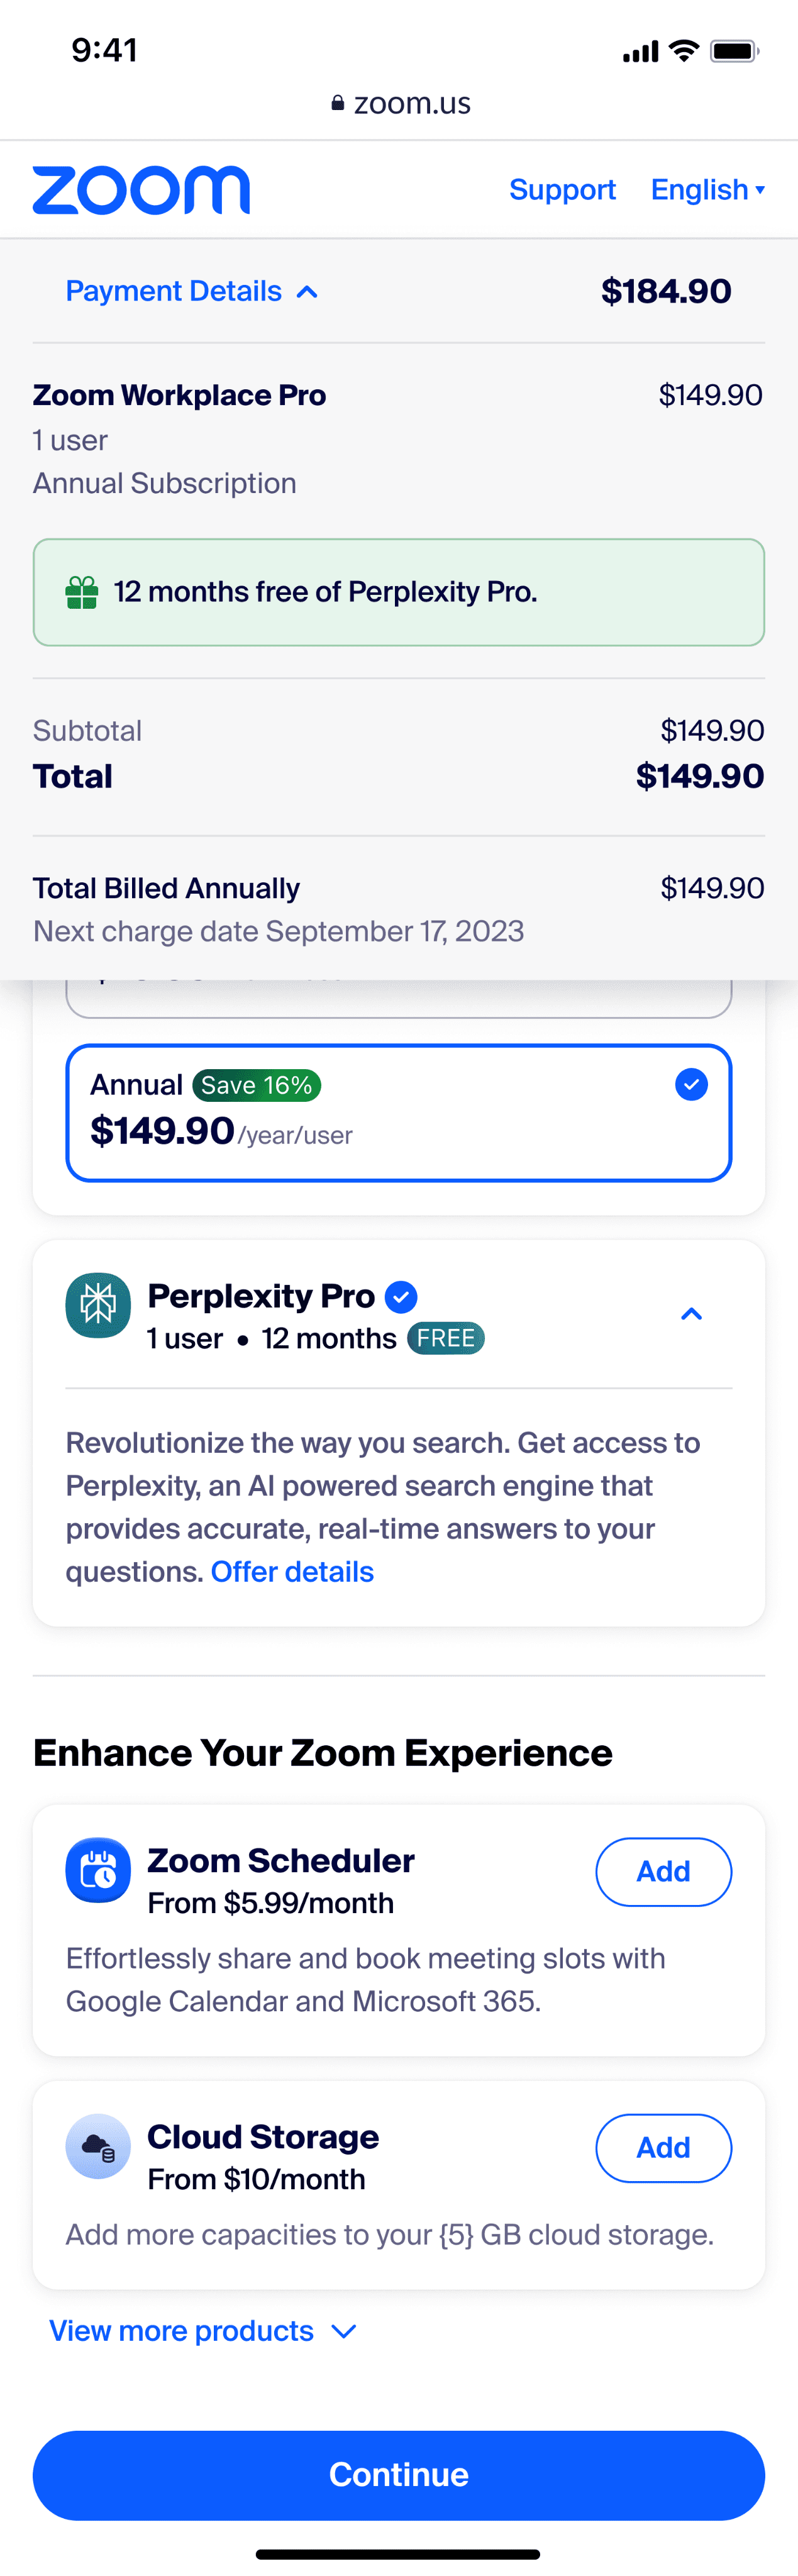Add Cloud Storage to the order

pyautogui.click(x=663, y=2147)
